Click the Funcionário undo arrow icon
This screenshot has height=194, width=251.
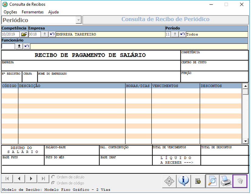point(26,46)
